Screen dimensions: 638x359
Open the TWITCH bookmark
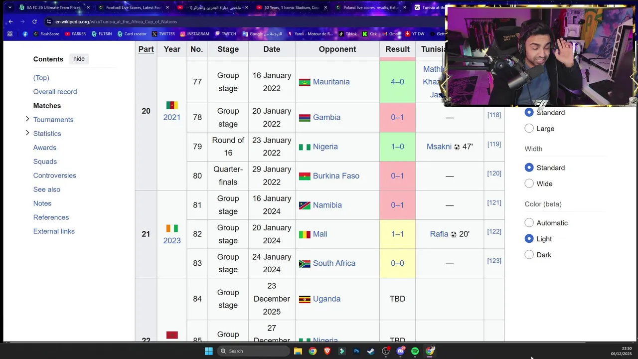[x=226, y=34]
